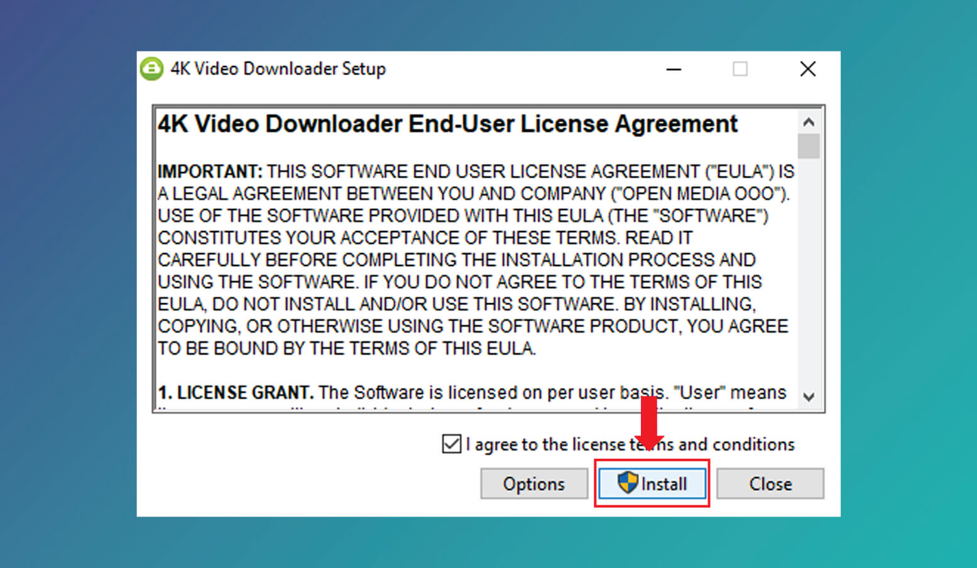This screenshot has height=568, width=977.
Task: Click the "1. LICENSE GRANT." text
Action: click(x=236, y=393)
